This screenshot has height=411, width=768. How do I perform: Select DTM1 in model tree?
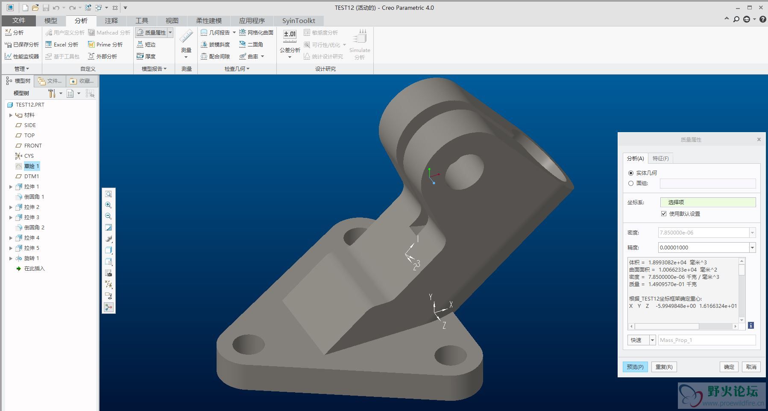[x=32, y=177]
